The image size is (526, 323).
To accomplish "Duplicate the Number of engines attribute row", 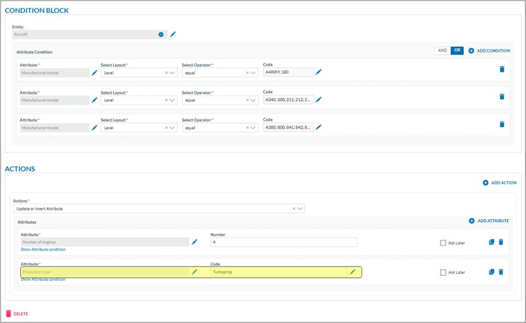I will pos(491,242).
